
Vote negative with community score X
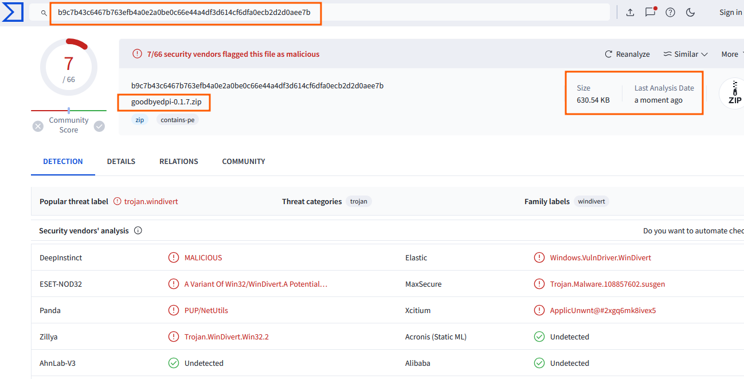(38, 126)
